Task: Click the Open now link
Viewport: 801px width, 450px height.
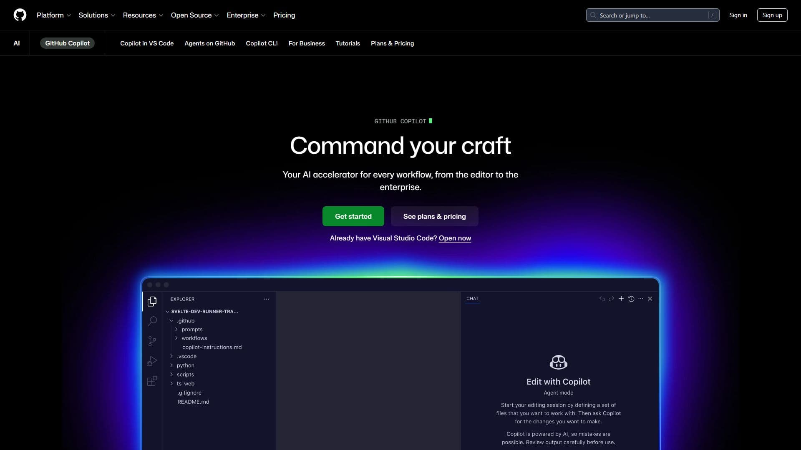Action: pyautogui.click(x=455, y=238)
